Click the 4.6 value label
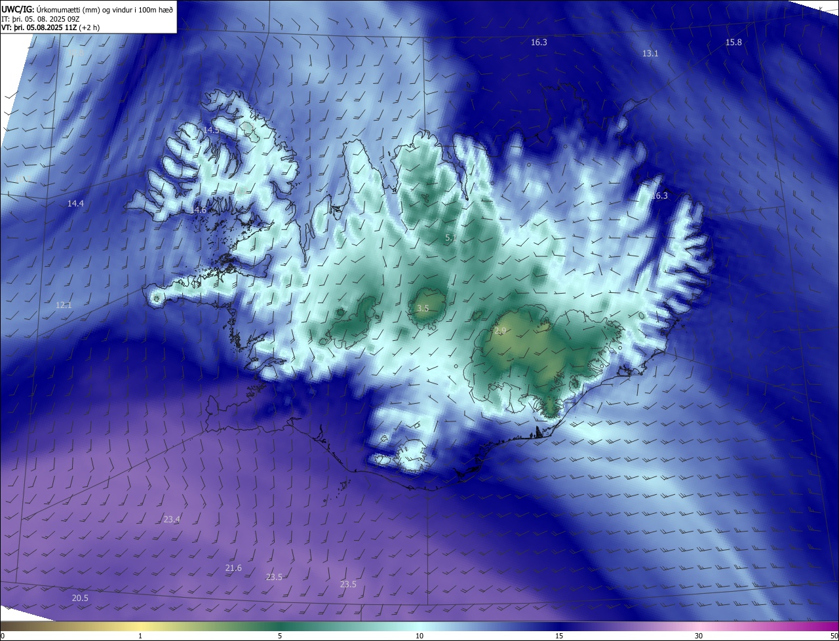This screenshot has width=839, height=641. click(x=201, y=210)
